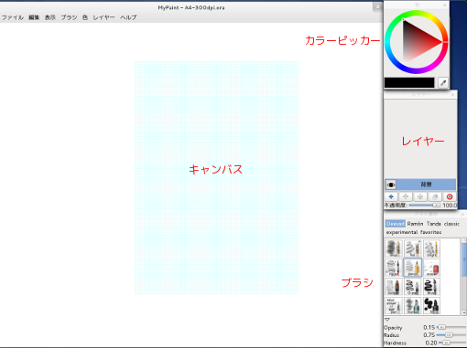Select the ballpen brush
Image resolution: width=467 pixels, height=348 pixels.
point(394,287)
